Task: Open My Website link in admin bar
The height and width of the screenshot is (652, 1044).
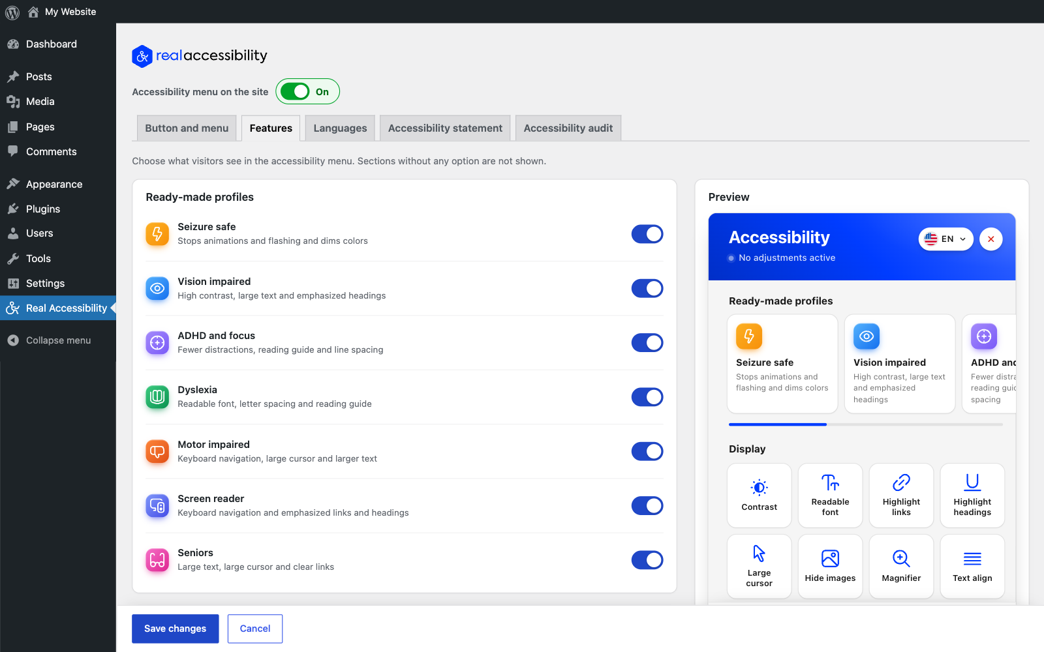Action: pos(63,12)
